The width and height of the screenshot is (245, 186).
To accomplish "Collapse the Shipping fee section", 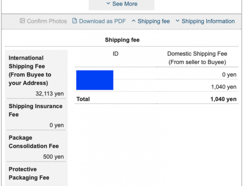I will [150, 21].
